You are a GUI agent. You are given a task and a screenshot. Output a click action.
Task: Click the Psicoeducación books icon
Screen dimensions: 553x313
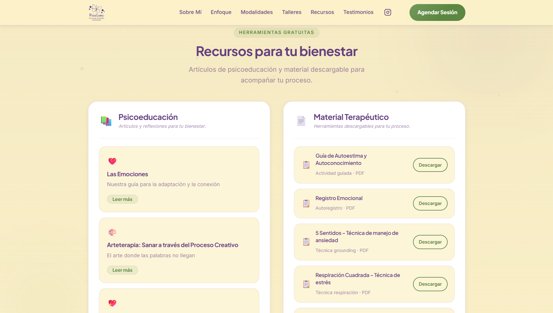click(106, 121)
